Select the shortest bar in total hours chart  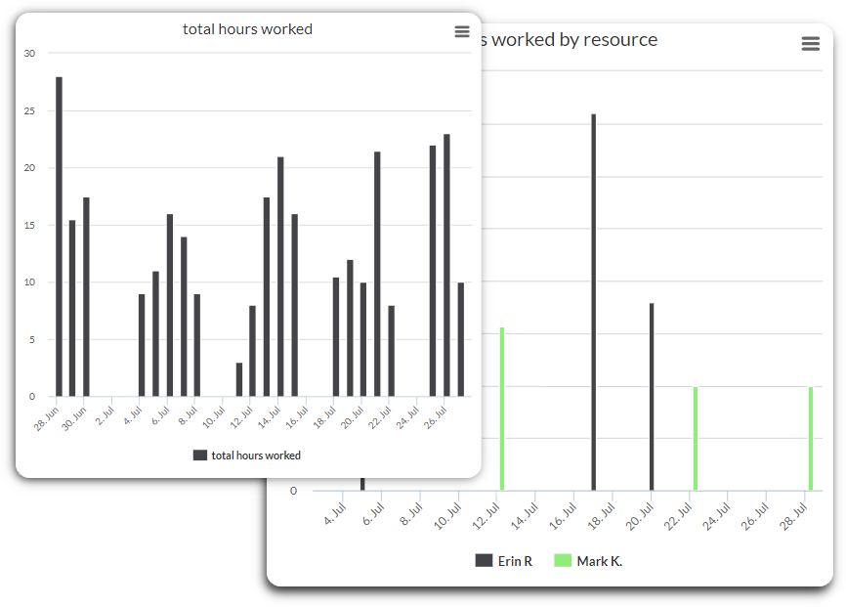pyautogui.click(x=239, y=379)
